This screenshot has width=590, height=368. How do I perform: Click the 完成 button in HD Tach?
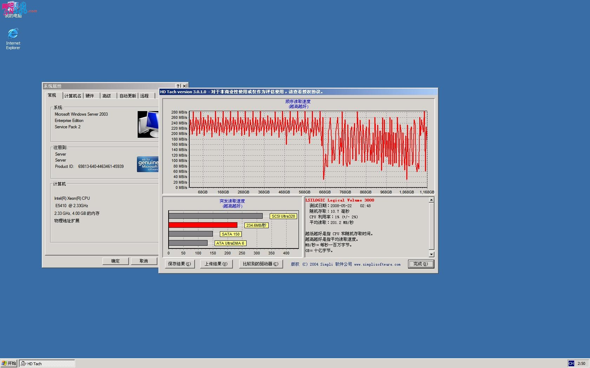421,264
